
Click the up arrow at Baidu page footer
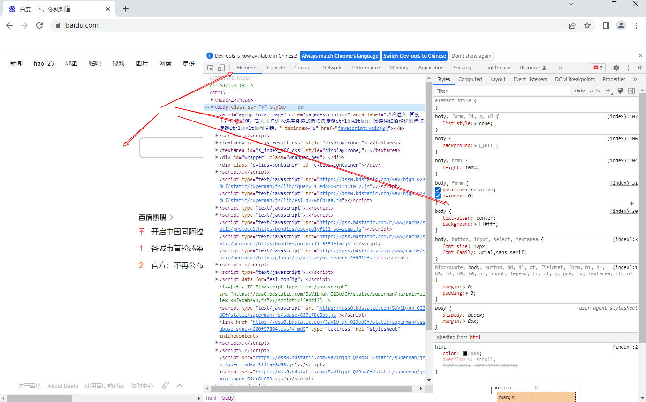[x=180, y=386]
